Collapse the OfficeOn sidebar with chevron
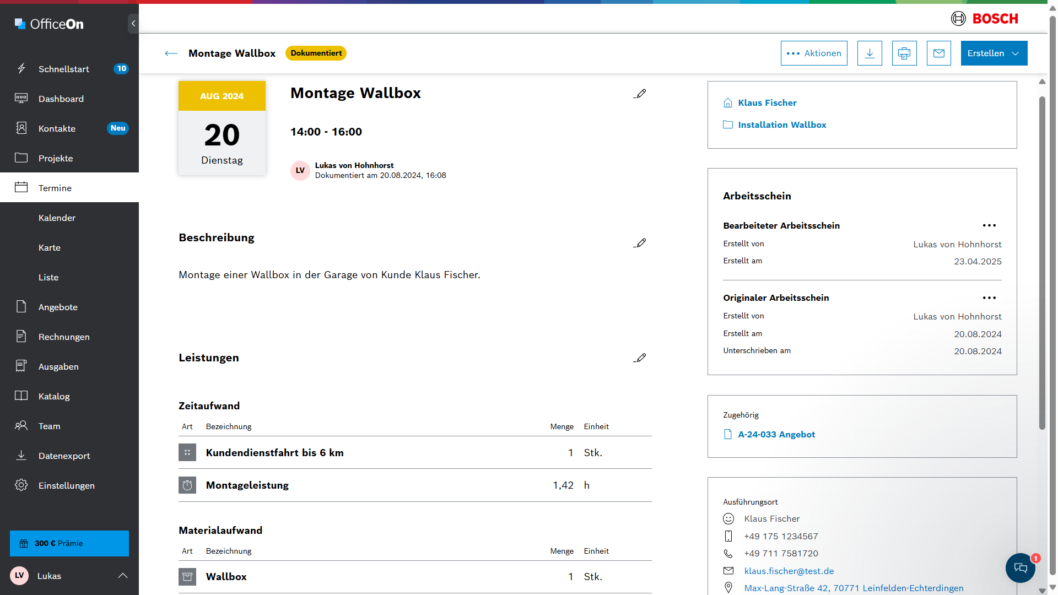The image size is (1058, 595). pyautogui.click(x=133, y=24)
